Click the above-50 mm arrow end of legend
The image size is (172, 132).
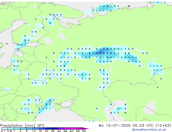click(86, 128)
